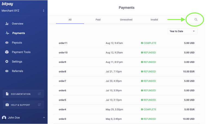Click Help & Support external link icon
Viewport: 209px width, 124px height.
[x=39, y=105]
